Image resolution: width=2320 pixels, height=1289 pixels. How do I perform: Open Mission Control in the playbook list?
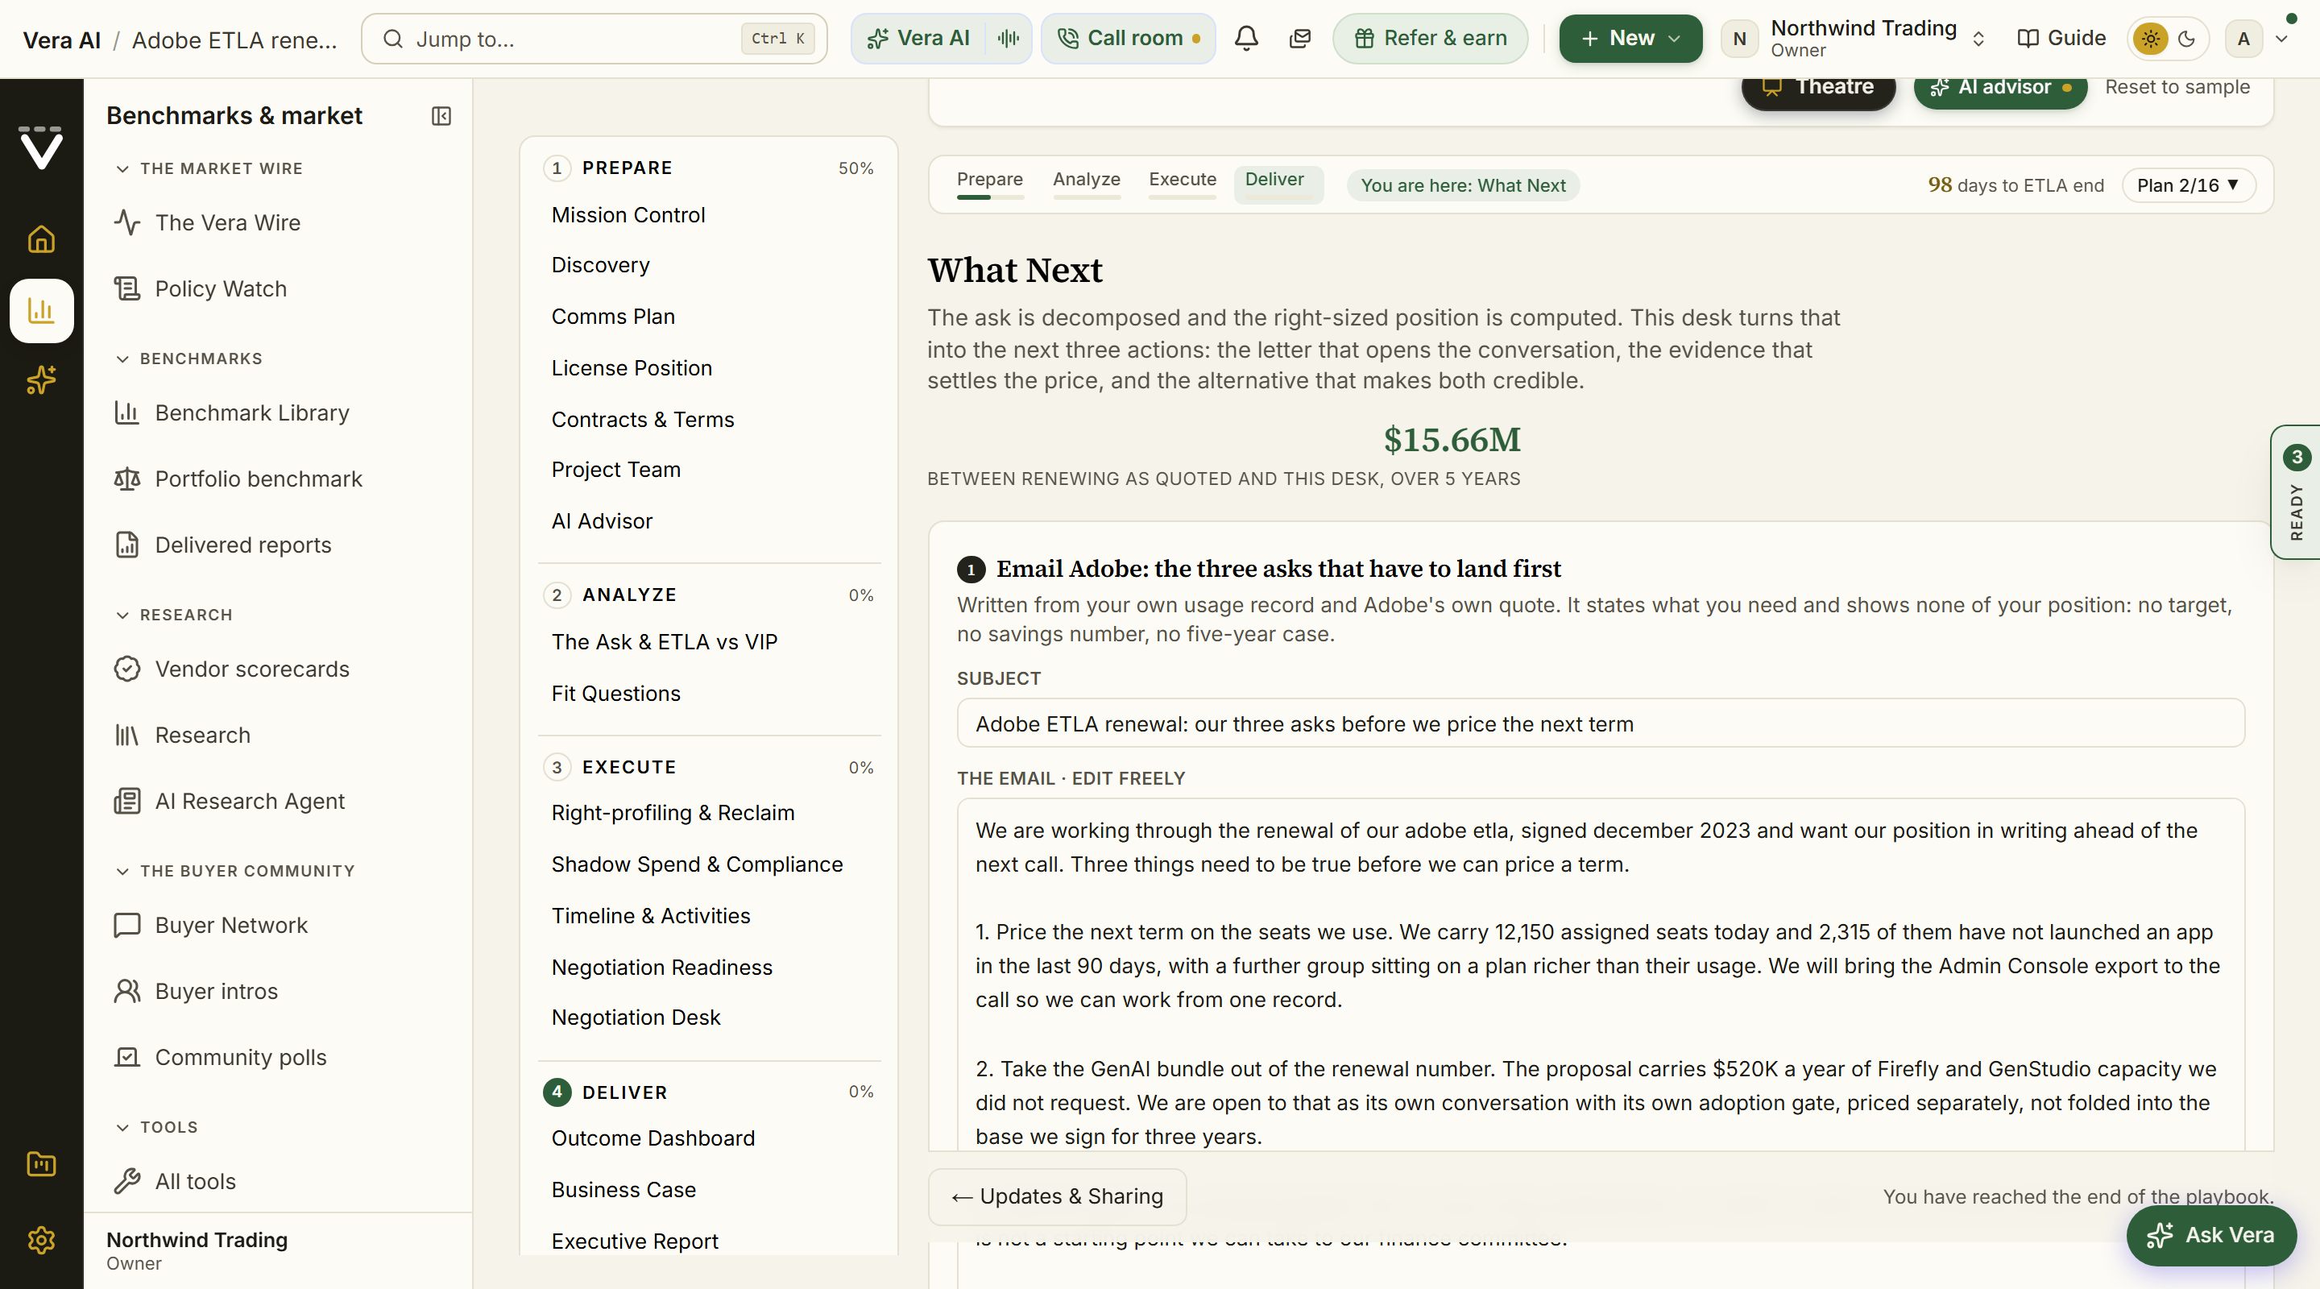(x=628, y=214)
